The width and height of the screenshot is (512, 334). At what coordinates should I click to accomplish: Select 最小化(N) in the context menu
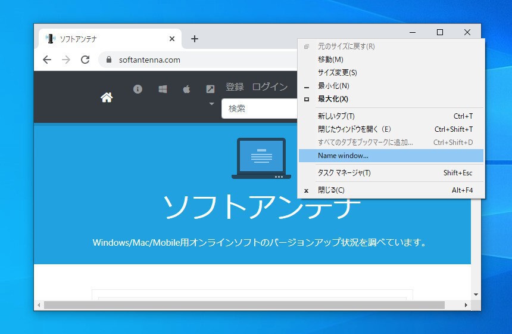391,86
